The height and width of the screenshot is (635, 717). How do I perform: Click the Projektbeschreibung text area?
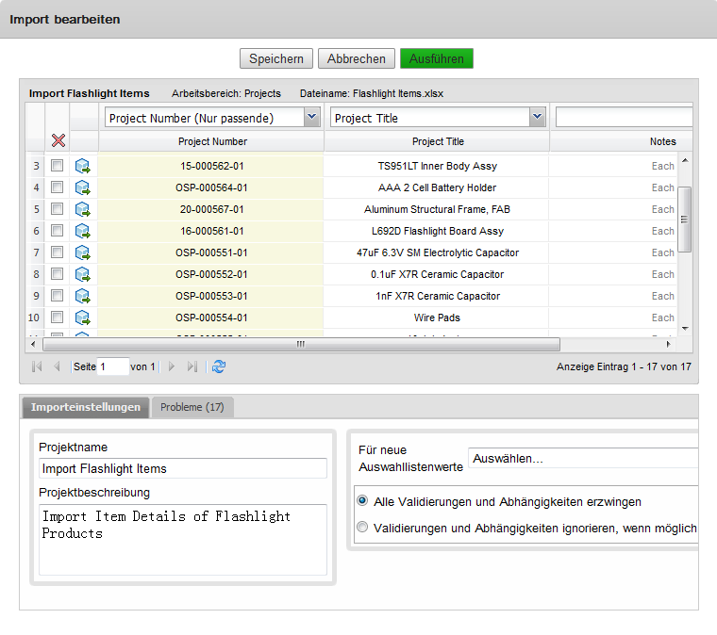pyautogui.click(x=183, y=540)
